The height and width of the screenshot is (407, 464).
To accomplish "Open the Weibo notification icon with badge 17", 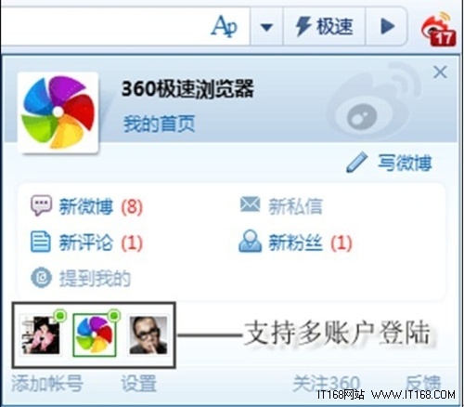I will pos(439,30).
